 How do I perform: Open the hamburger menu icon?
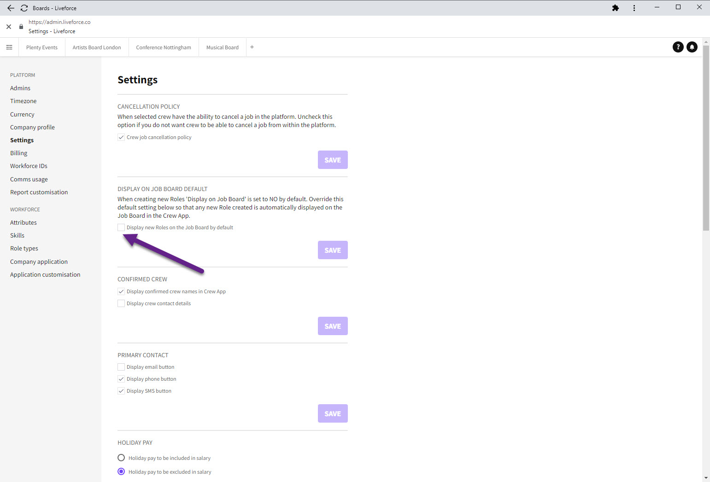tap(9, 47)
